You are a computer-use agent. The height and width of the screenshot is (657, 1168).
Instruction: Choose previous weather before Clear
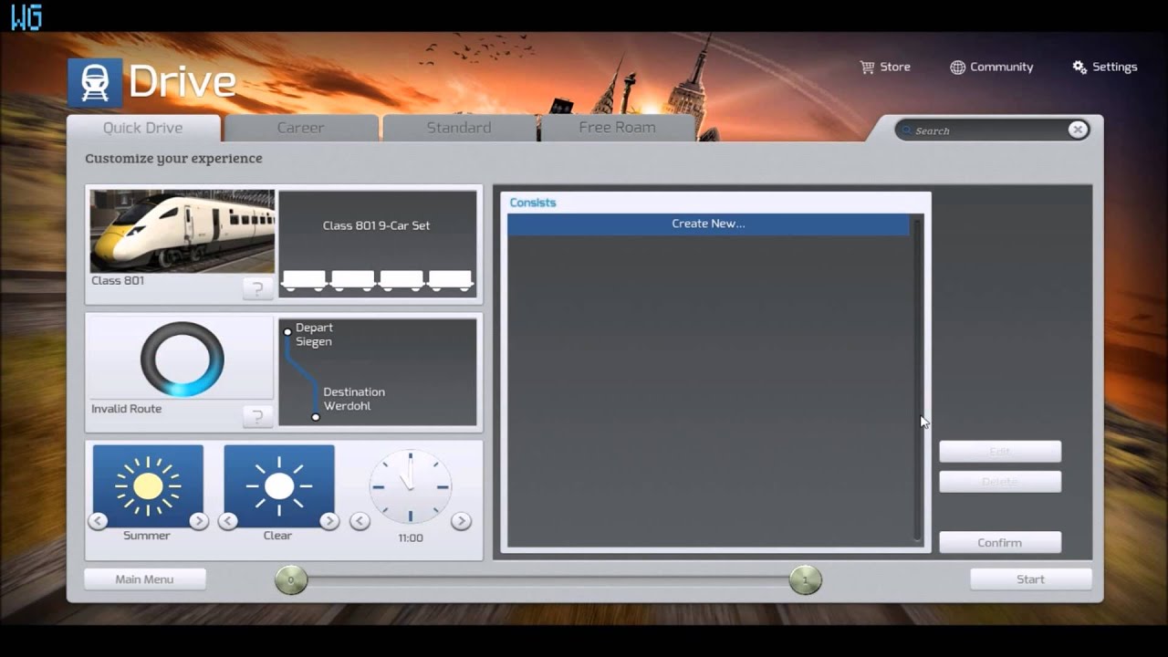(x=228, y=521)
